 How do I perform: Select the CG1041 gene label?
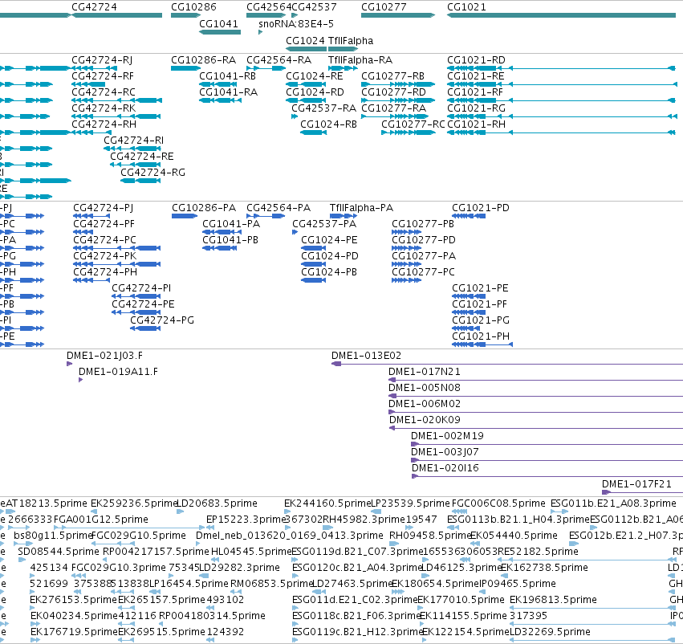click(x=218, y=23)
